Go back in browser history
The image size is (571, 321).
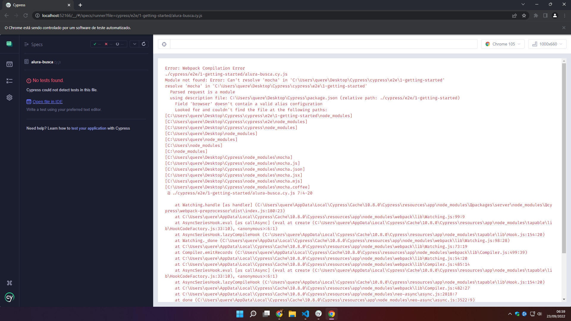(7, 15)
